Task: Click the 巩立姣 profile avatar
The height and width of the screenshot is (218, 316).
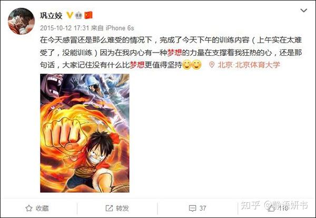Action: [21, 21]
